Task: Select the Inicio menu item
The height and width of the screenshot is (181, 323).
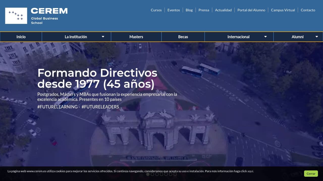Action: (x=21, y=37)
